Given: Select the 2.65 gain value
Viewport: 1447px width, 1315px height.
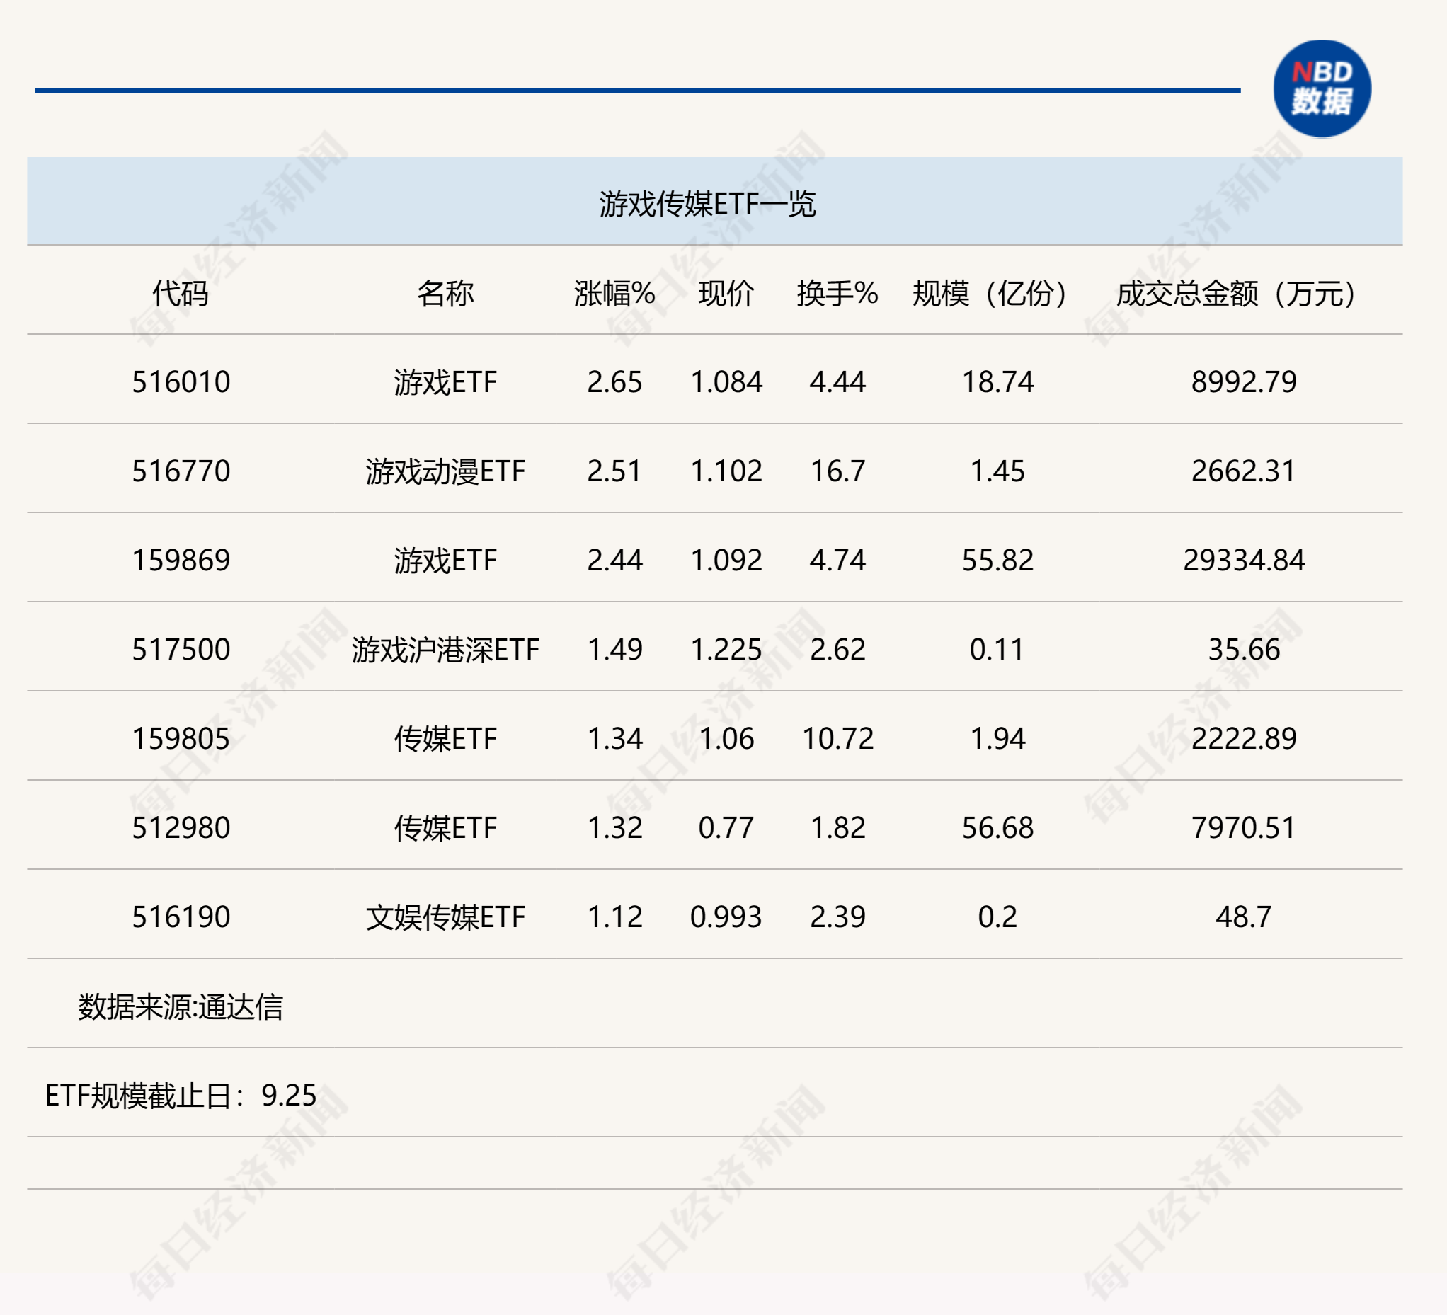Looking at the screenshot, I should click(x=614, y=381).
